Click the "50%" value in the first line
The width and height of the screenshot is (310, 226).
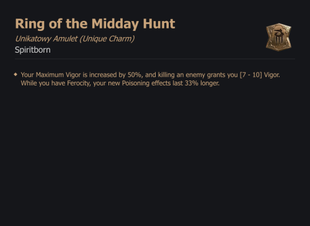(135, 75)
